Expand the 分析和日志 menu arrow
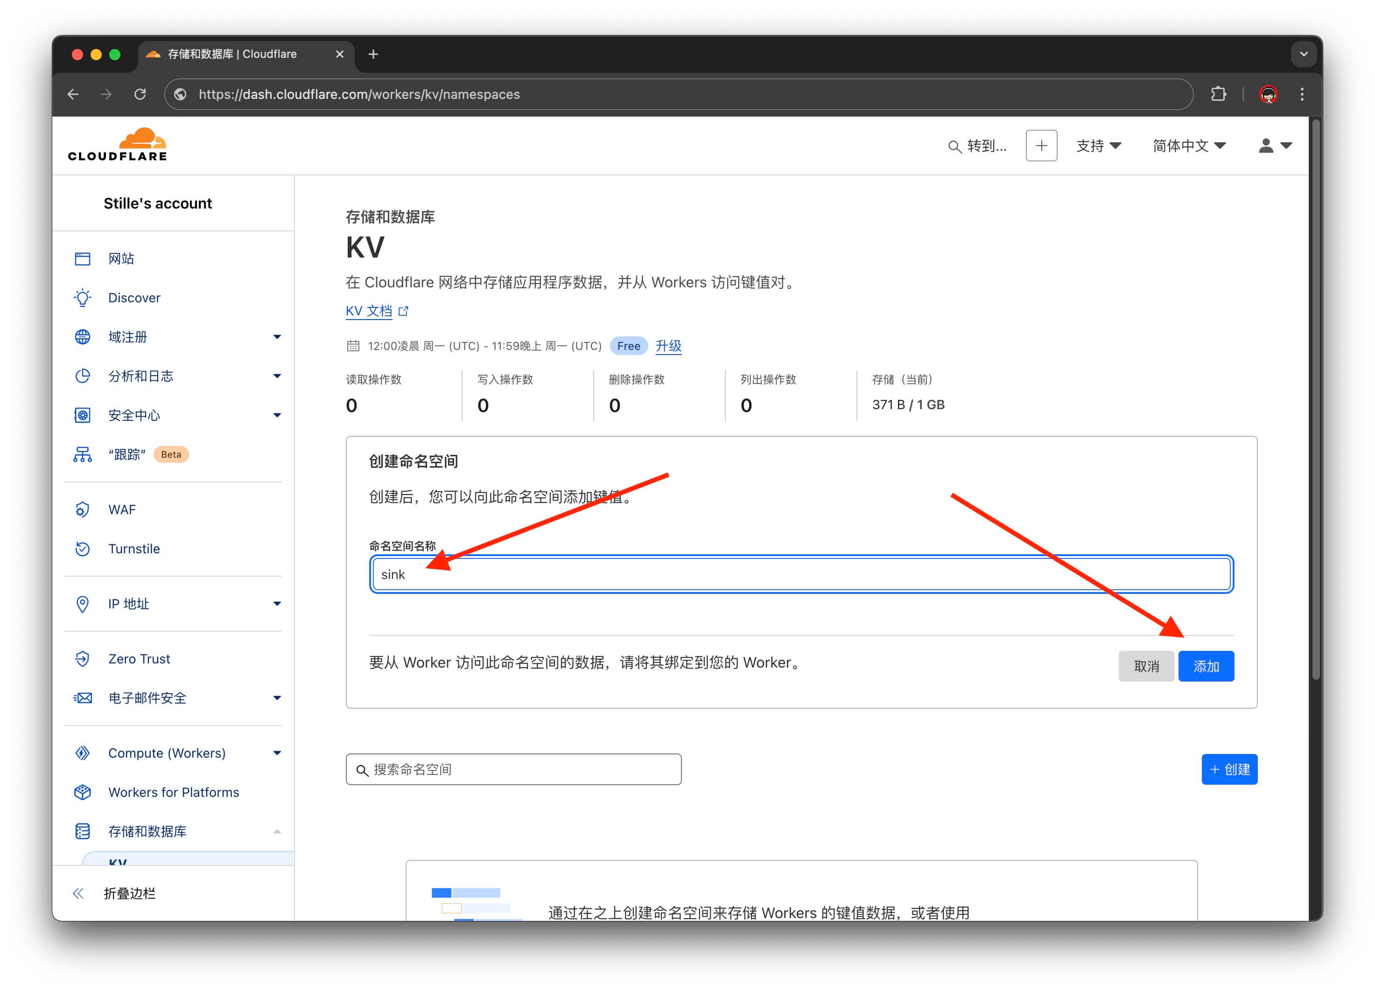 click(277, 376)
